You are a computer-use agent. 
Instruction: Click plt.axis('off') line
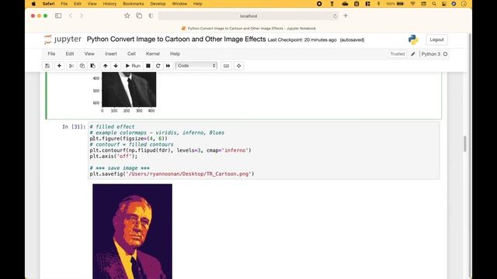pyautogui.click(x=113, y=157)
